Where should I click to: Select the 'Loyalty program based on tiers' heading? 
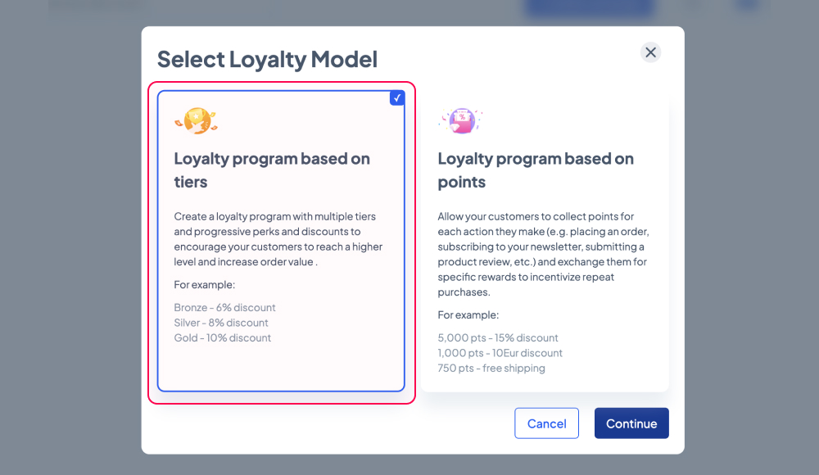click(x=272, y=170)
